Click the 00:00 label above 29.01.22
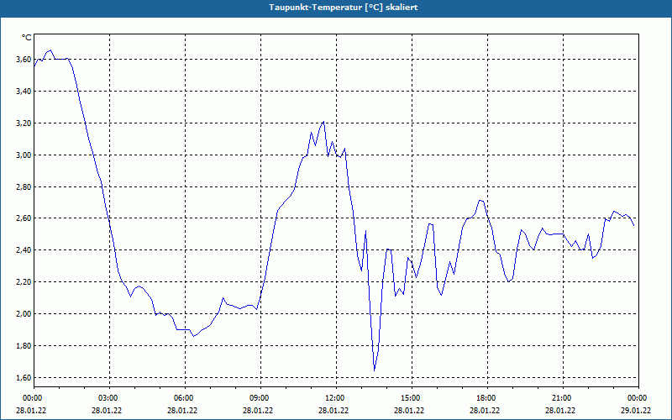 click(x=638, y=398)
